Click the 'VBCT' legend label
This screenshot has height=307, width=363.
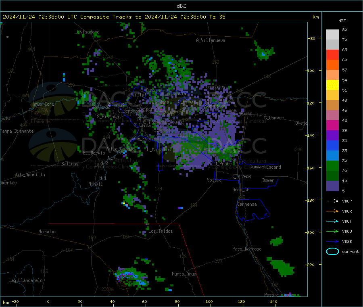coord(347,221)
